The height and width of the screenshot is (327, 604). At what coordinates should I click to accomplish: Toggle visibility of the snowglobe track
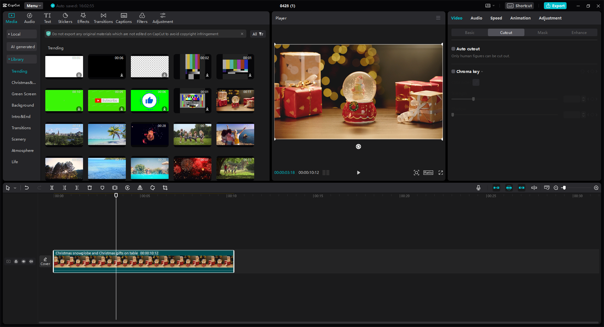24,261
